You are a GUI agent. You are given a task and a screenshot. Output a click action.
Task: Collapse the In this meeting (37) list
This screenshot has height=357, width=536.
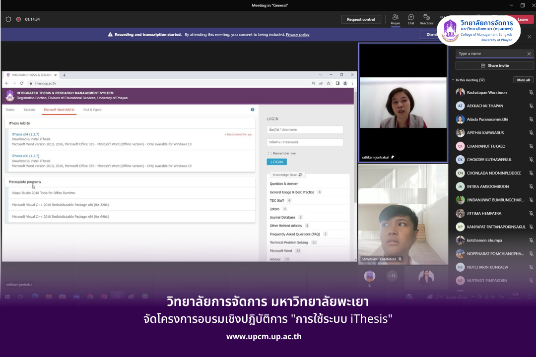tap(453, 80)
